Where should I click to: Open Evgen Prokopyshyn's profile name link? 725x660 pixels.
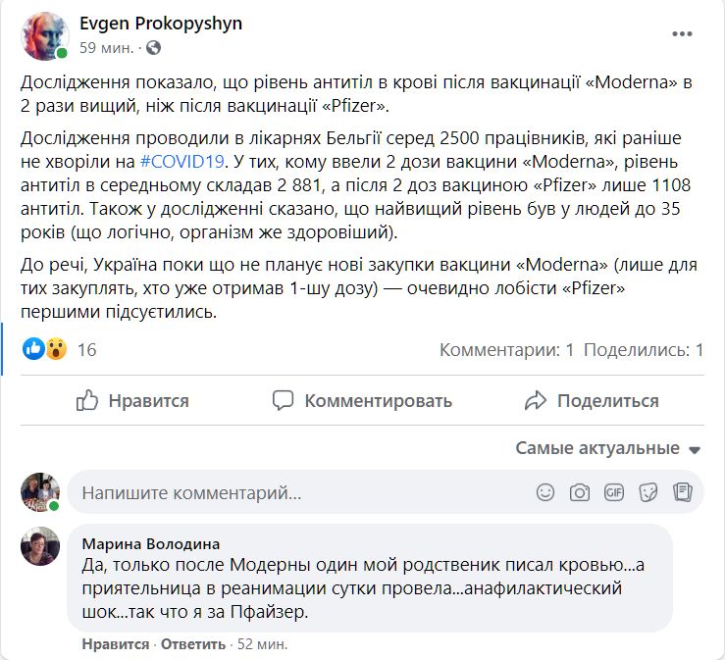(161, 24)
